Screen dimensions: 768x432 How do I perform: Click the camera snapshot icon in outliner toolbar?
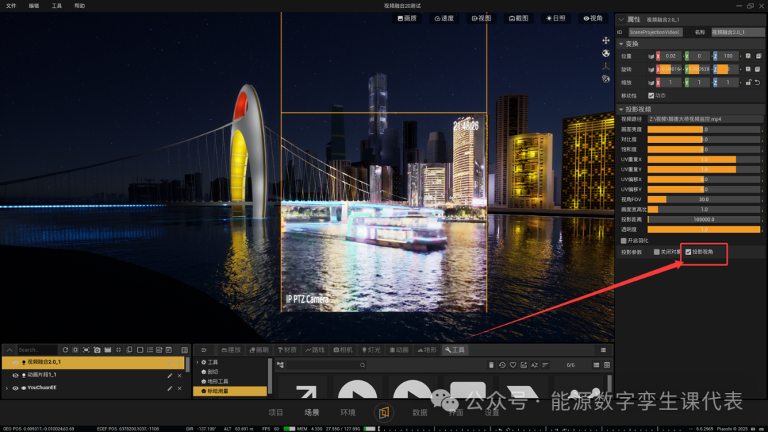pyautogui.click(x=97, y=350)
